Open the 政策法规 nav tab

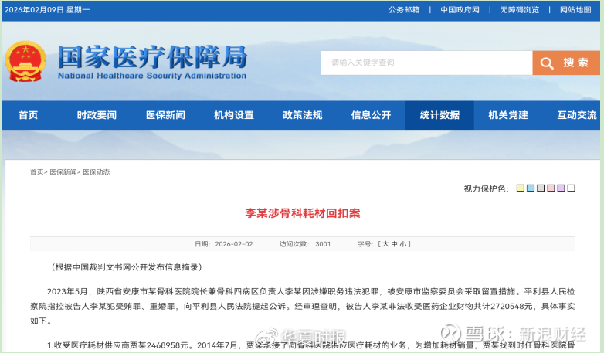coord(302,115)
